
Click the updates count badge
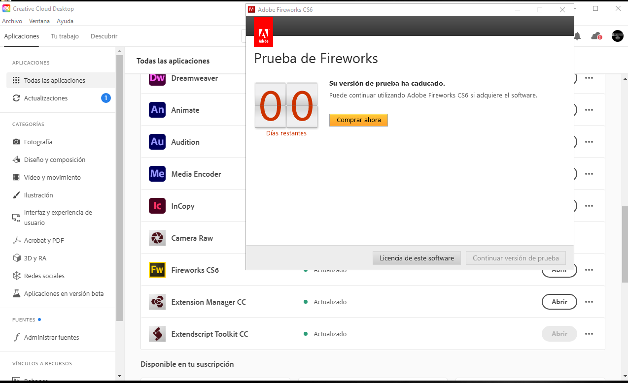(x=106, y=98)
